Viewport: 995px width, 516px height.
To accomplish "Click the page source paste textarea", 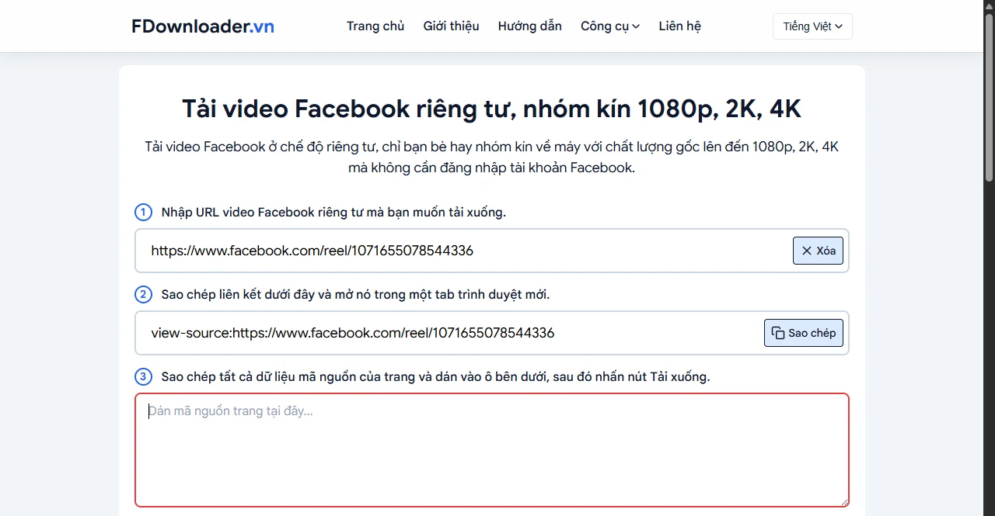I will tap(492, 450).
